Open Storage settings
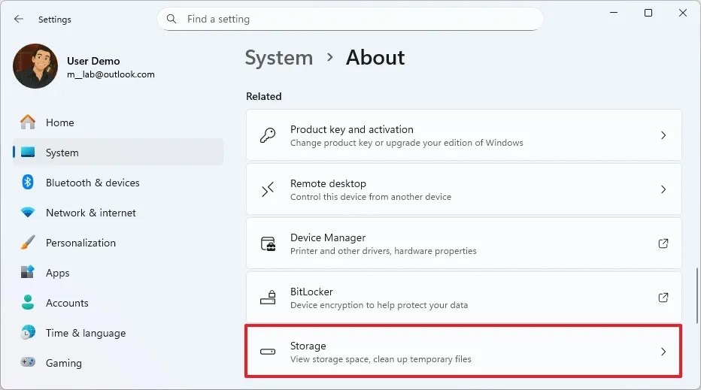 tap(463, 352)
